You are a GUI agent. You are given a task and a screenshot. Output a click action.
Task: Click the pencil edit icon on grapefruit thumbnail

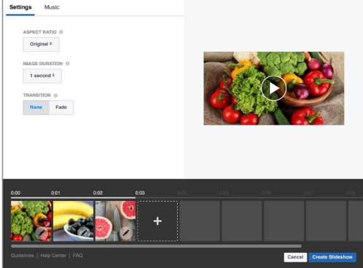pos(126,233)
